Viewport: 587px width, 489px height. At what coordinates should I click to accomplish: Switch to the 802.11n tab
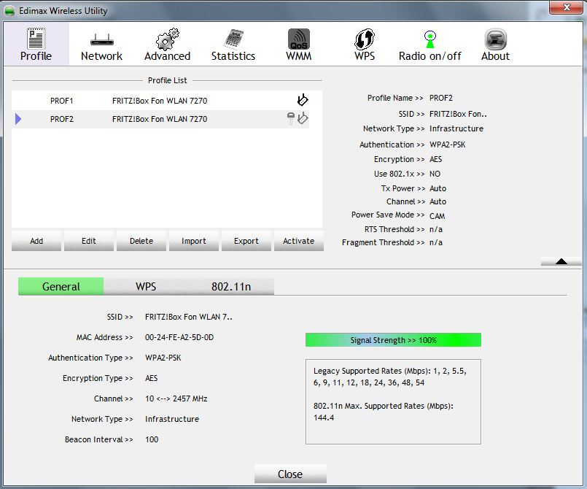point(231,286)
